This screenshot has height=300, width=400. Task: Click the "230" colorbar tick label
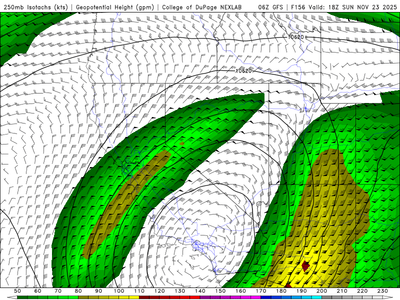click(382, 291)
